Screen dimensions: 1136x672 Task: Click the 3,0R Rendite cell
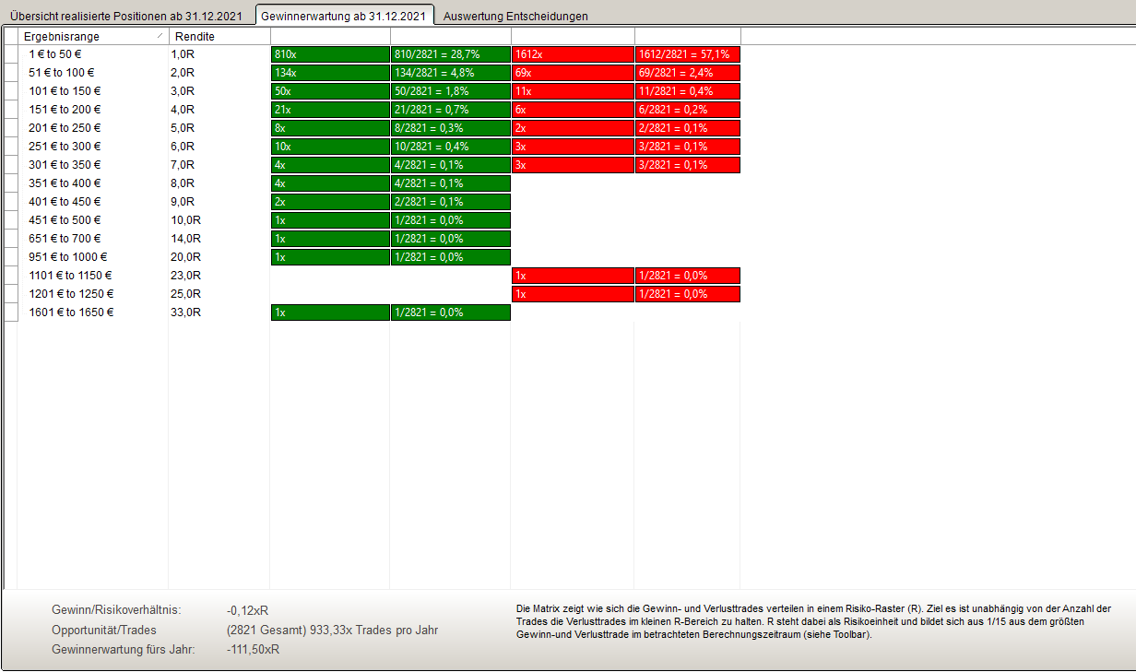point(219,91)
